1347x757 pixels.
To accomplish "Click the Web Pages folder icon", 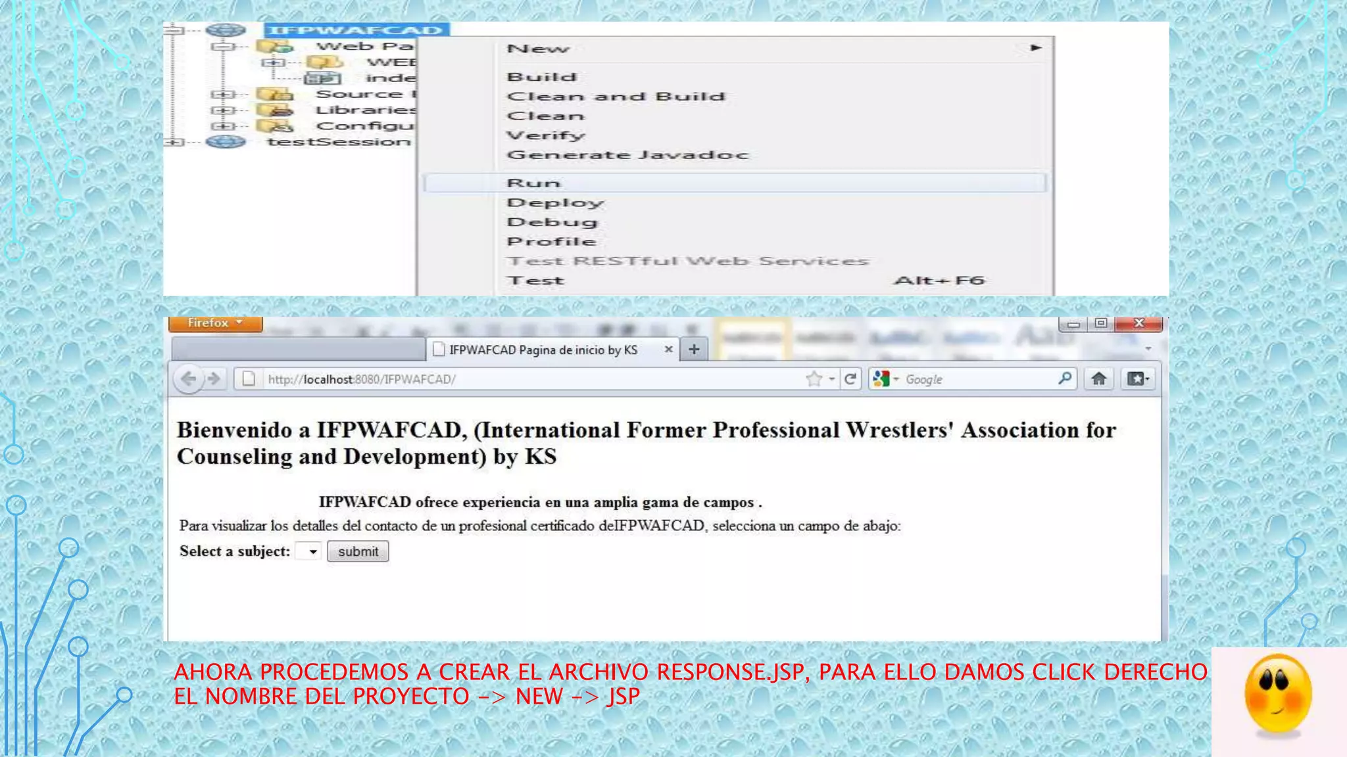I will pos(275,46).
